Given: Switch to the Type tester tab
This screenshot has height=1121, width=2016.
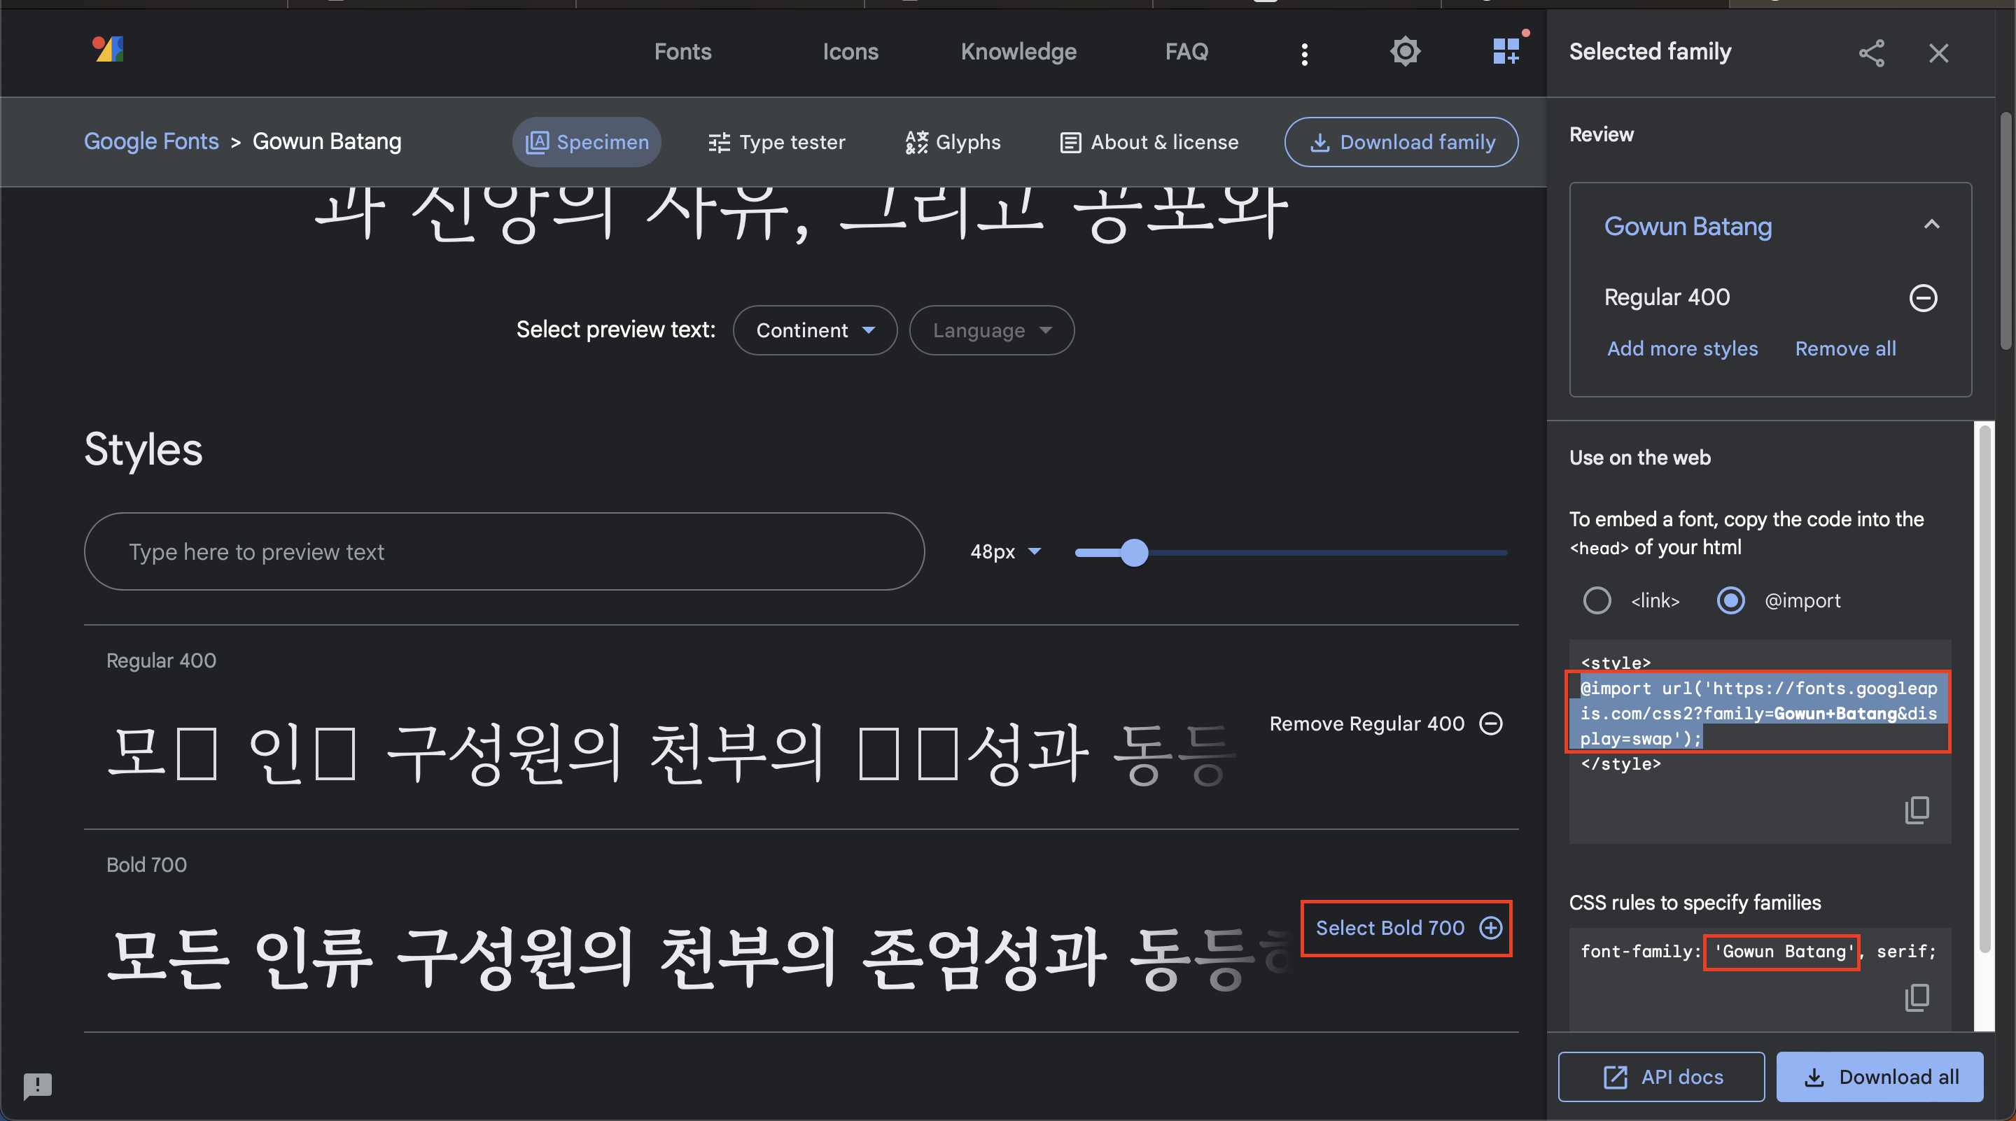Looking at the screenshot, I should [x=776, y=142].
